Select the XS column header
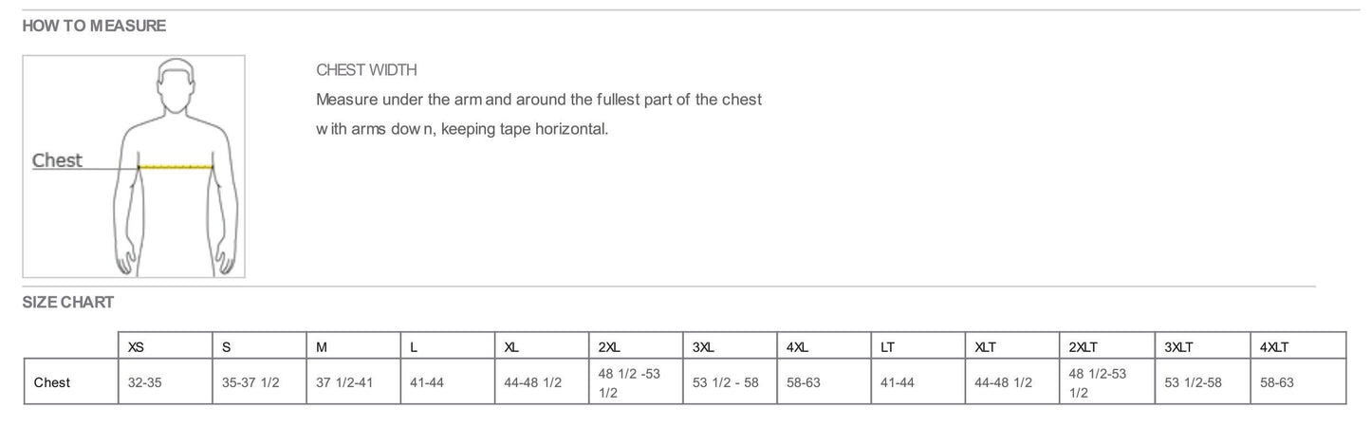 coord(136,347)
